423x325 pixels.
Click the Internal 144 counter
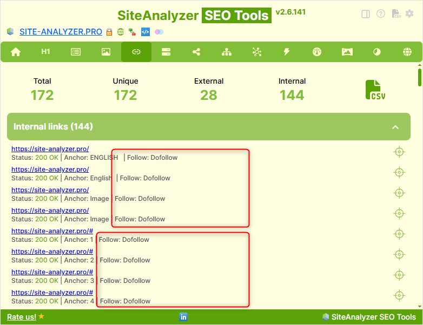pos(292,90)
